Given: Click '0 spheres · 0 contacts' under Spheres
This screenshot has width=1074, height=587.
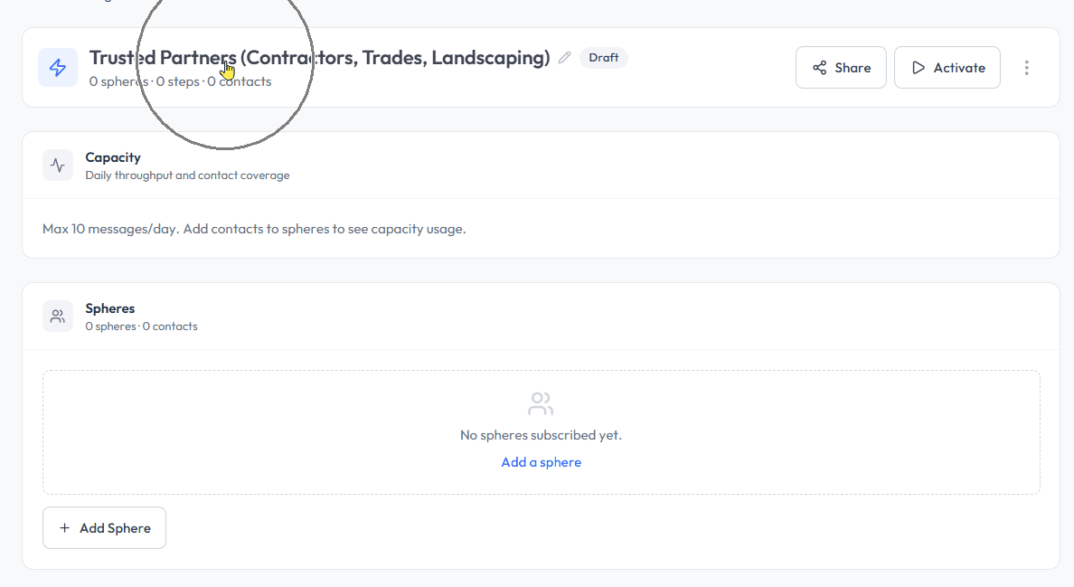Looking at the screenshot, I should 141,327.
